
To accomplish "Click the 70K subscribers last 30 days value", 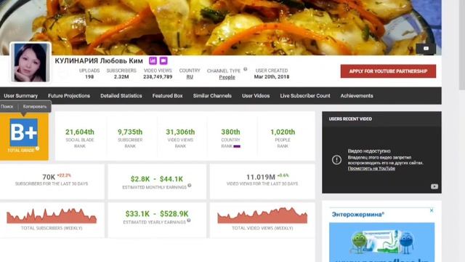I will pos(49,177).
